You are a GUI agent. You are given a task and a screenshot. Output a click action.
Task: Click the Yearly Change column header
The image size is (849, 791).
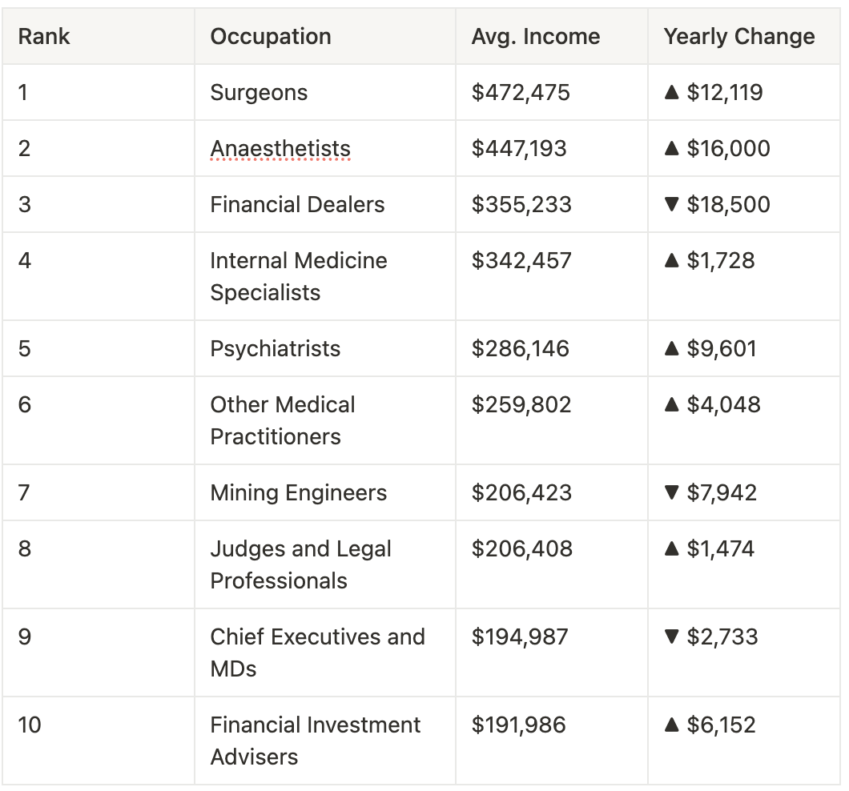click(x=739, y=37)
